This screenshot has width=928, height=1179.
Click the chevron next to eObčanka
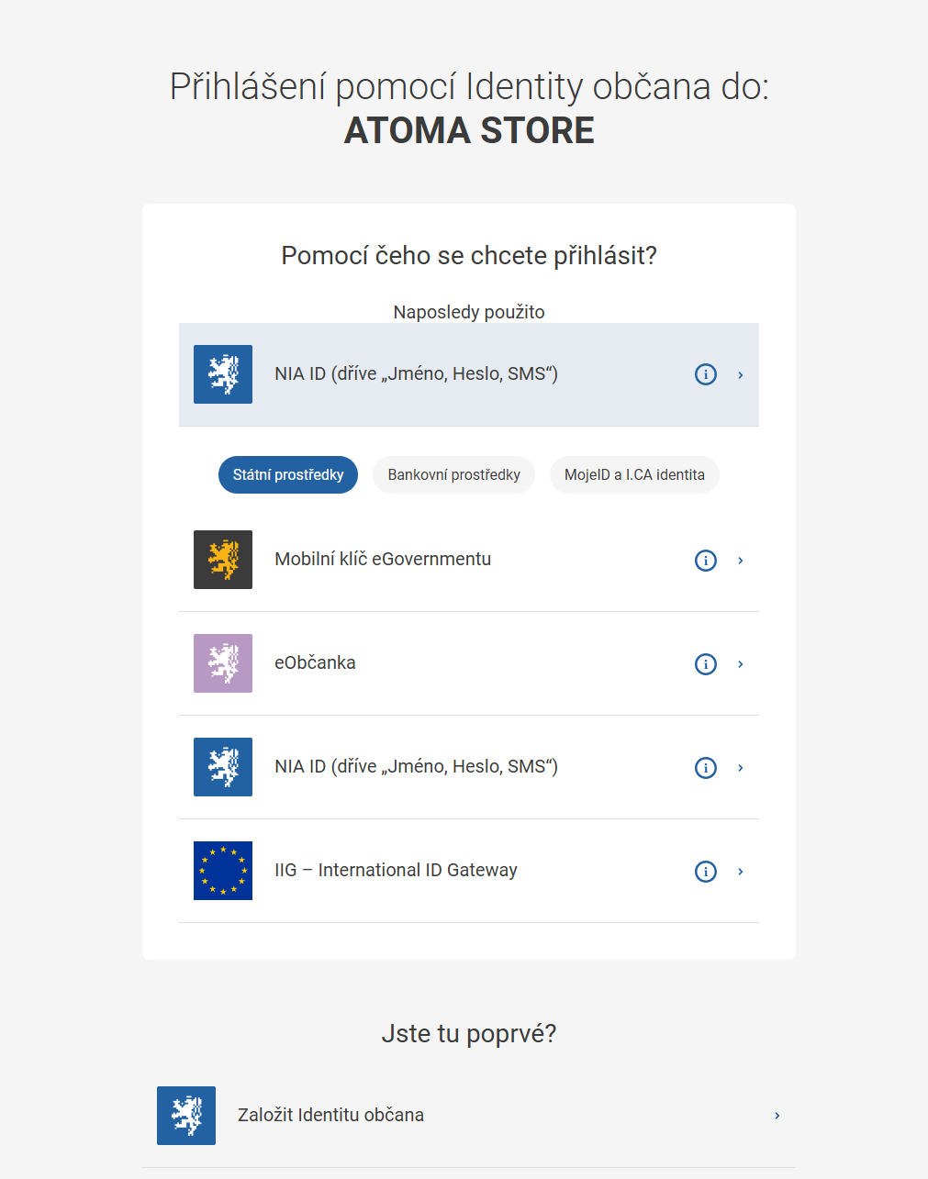pyautogui.click(x=740, y=663)
